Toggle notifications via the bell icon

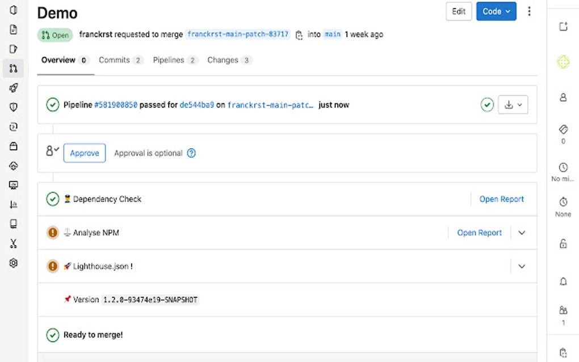[562, 281]
